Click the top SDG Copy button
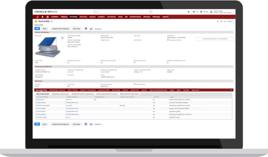This screenshot has width=268, height=157. (x=77, y=28)
